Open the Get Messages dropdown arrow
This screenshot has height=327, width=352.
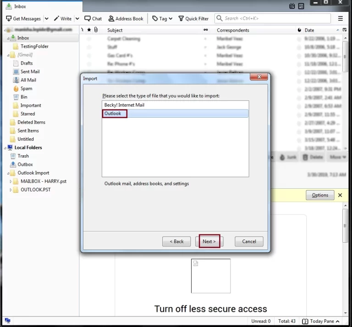[x=46, y=19]
